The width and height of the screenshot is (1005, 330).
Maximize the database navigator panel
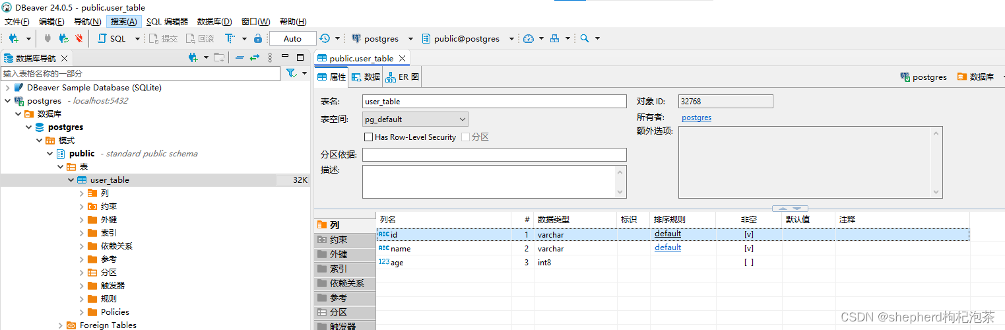300,57
